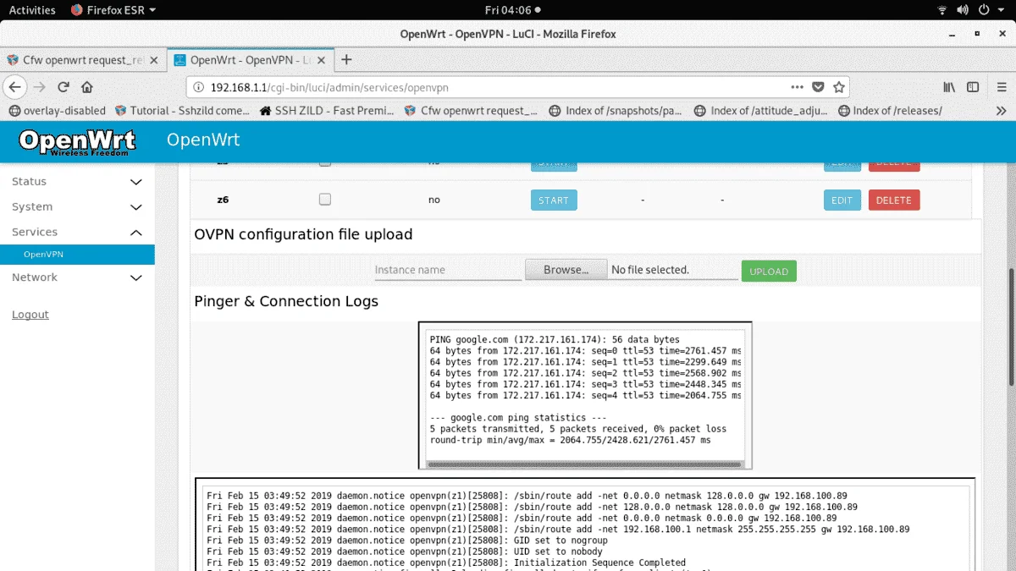1016x571 pixels.
Task: Bookmark this page with the star
Action: [839, 87]
